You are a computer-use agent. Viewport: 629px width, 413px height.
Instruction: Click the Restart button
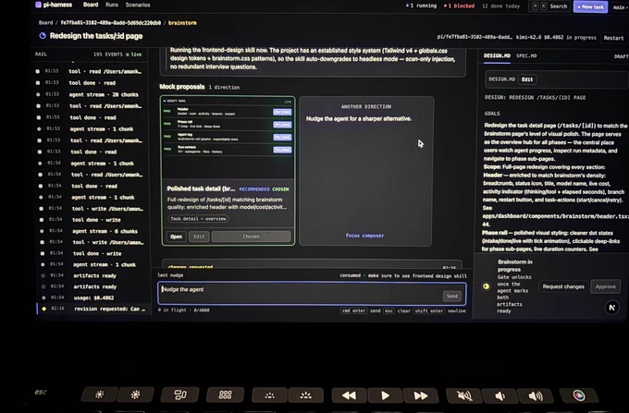point(614,38)
